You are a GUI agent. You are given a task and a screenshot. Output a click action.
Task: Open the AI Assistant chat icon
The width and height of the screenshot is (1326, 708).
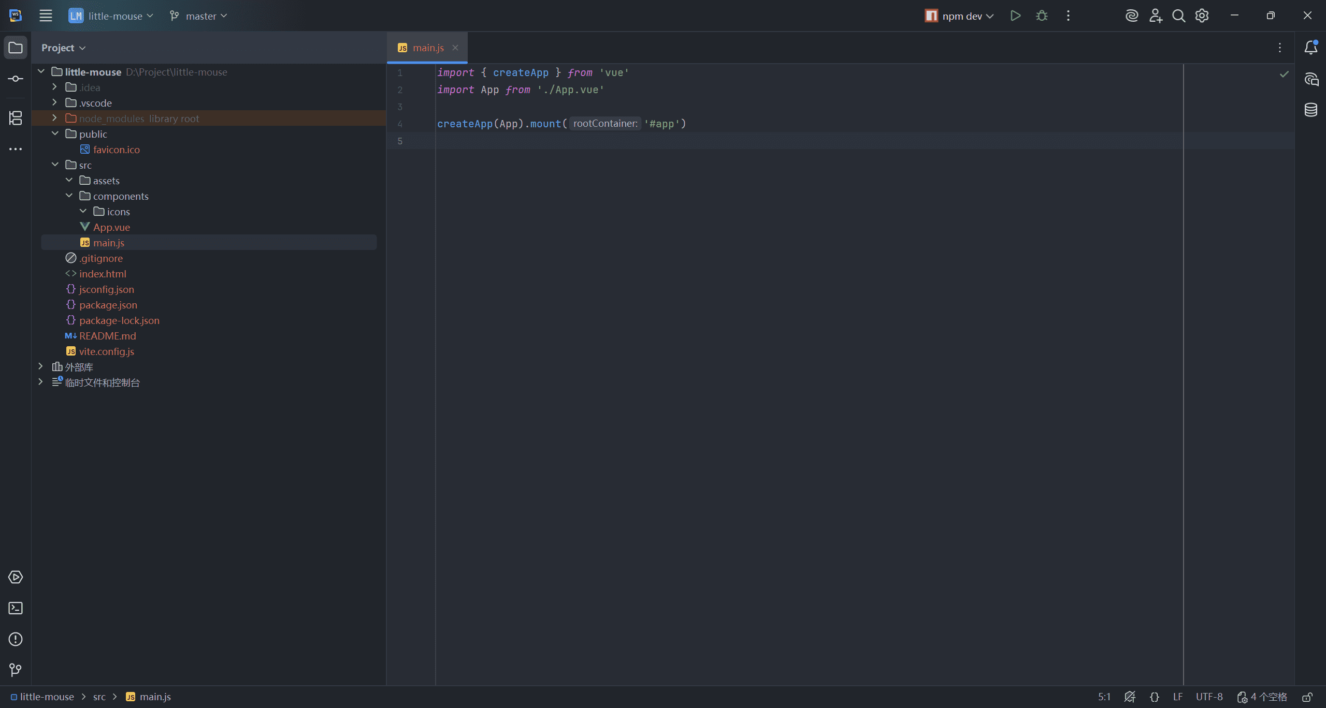(x=1311, y=79)
